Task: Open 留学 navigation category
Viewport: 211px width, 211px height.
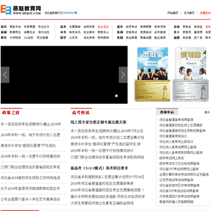Action: pos(63,38)
